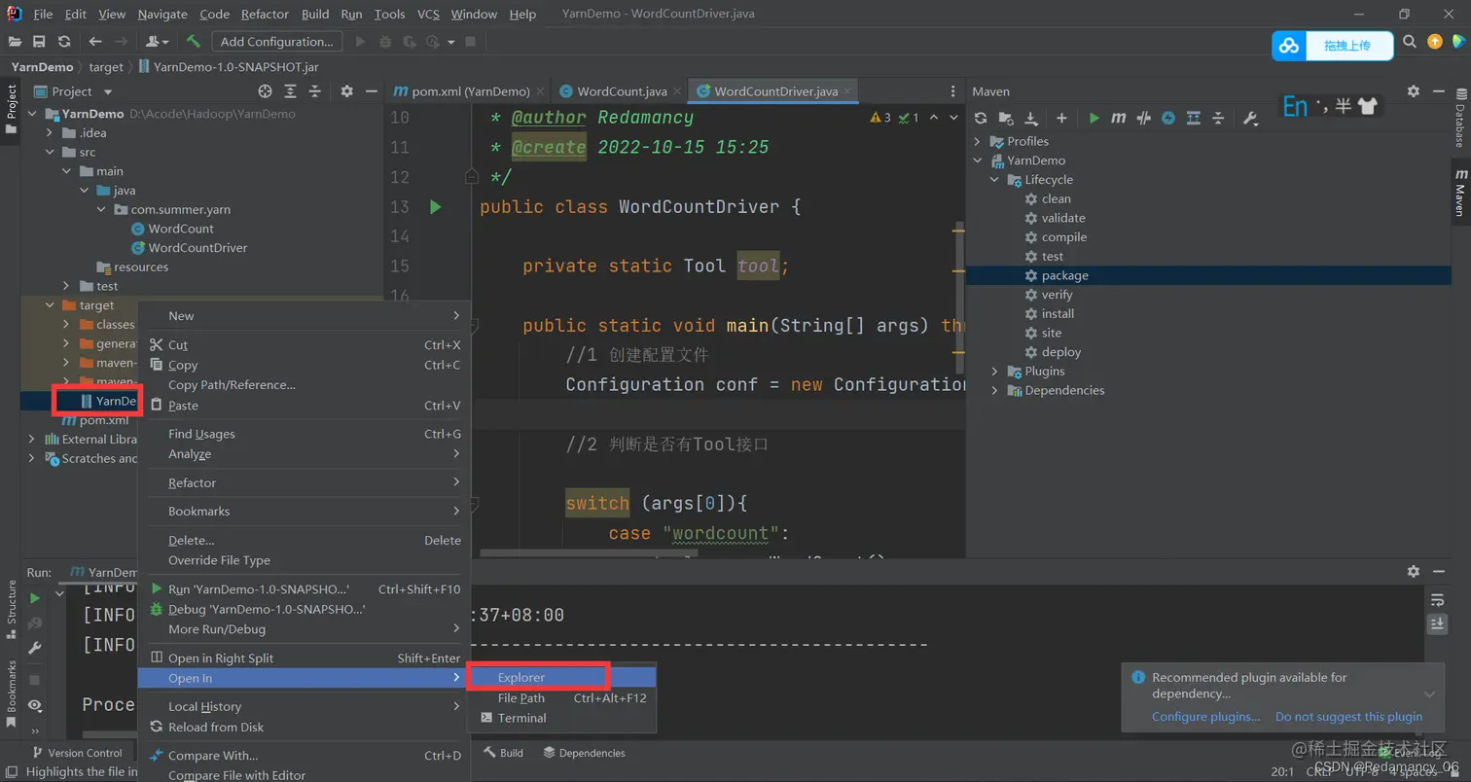The image size is (1471, 782).
Task: Click the Select Opened File crosshair icon
Action: tap(265, 91)
